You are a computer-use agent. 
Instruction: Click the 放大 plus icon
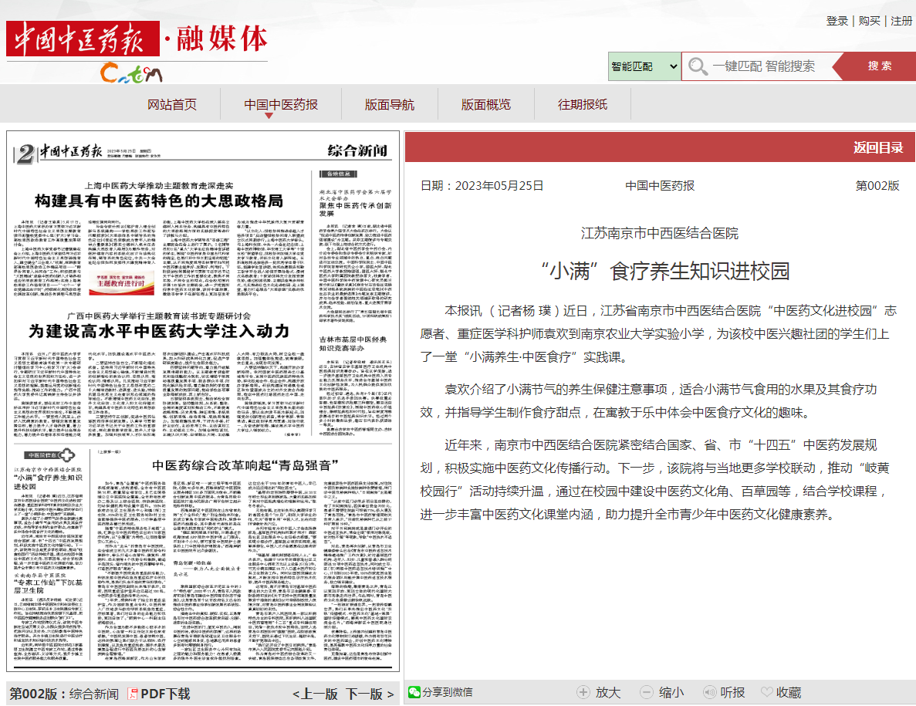pyautogui.click(x=583, y=692)
